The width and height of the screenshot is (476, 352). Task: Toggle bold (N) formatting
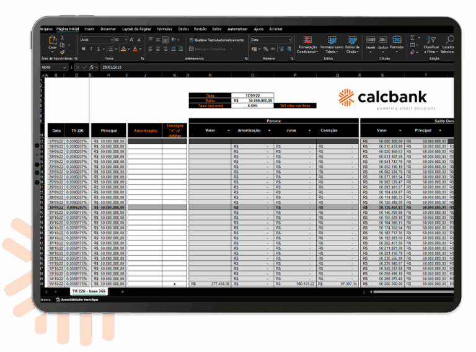point(84,49)
